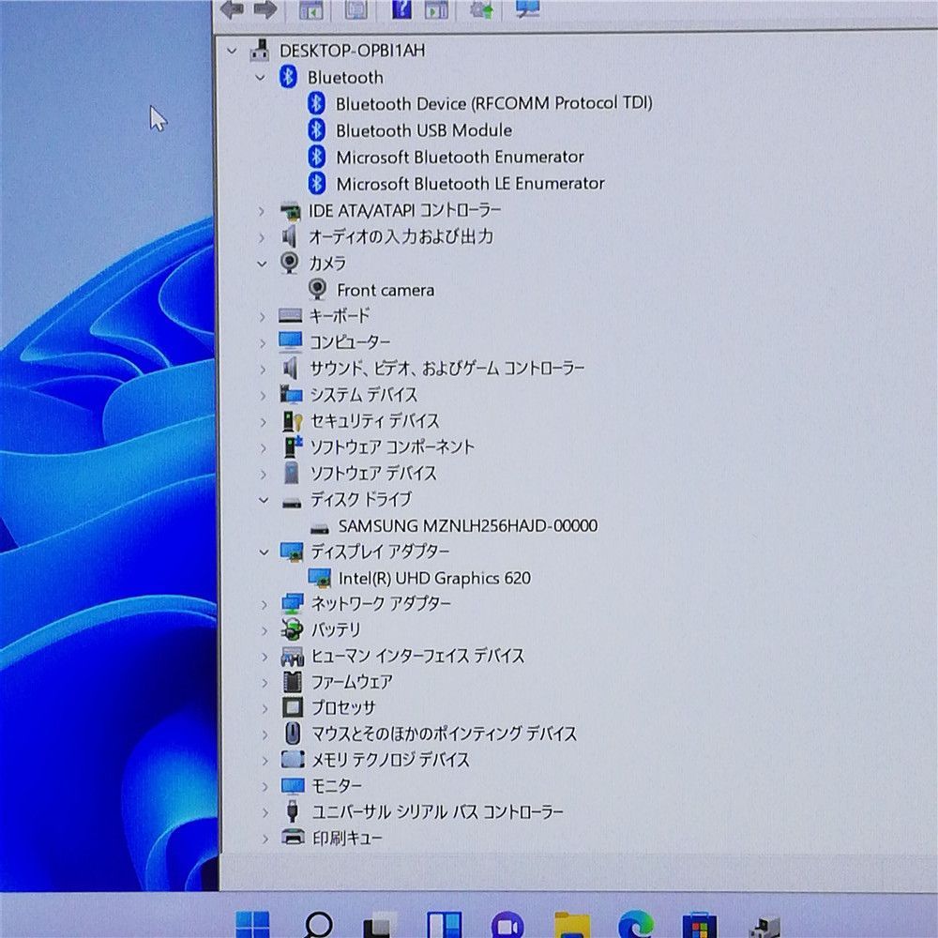
Task: Open Microsoft Store from the taskbar
Action: 699,925
